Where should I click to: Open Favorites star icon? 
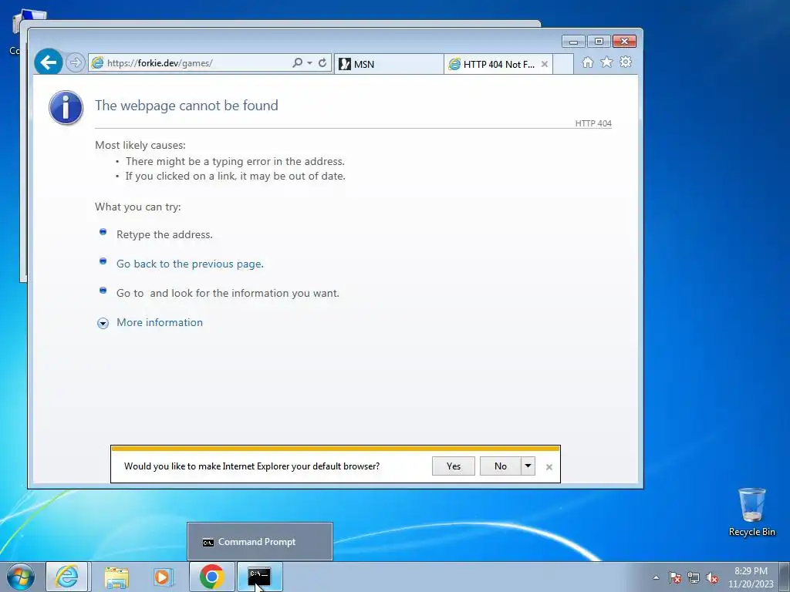[x=606, y=62]
